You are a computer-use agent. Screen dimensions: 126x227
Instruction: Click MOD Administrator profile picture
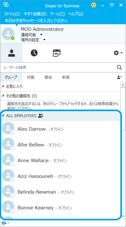8,34
